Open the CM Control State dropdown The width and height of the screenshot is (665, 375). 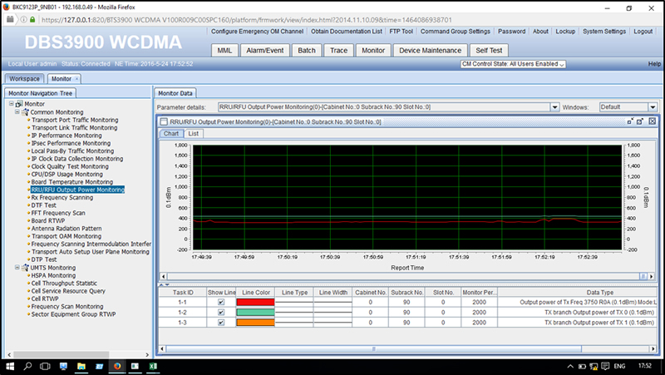(513, 64)
